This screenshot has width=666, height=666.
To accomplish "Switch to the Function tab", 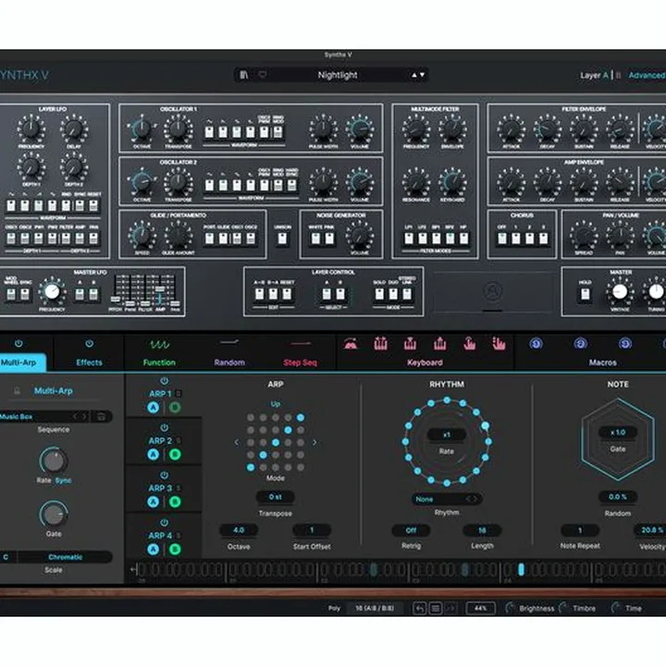I will click(x=159, y=363).
